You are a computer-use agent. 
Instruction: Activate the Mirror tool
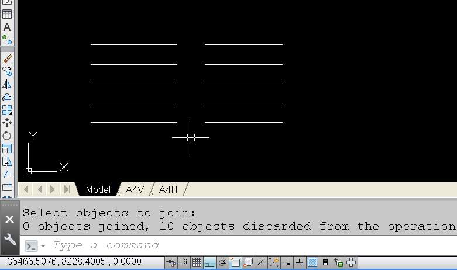point(7,84)
